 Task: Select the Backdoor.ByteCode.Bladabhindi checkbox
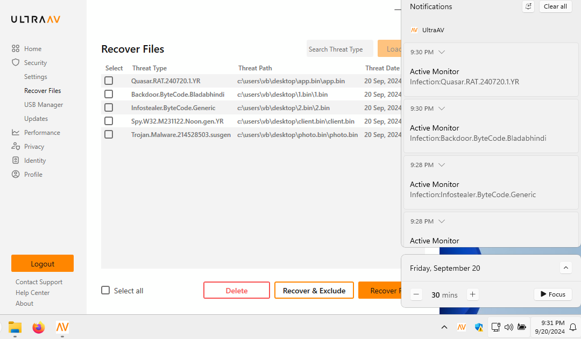109,94
